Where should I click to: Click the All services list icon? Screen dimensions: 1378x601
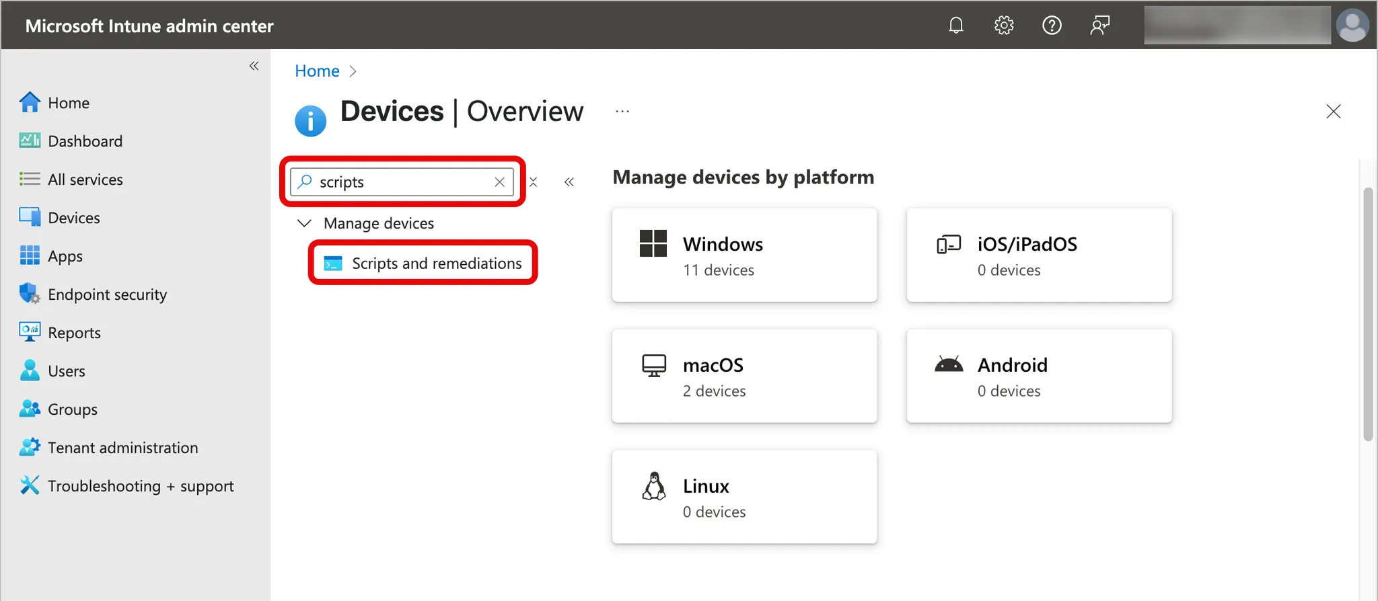(30, 179)
